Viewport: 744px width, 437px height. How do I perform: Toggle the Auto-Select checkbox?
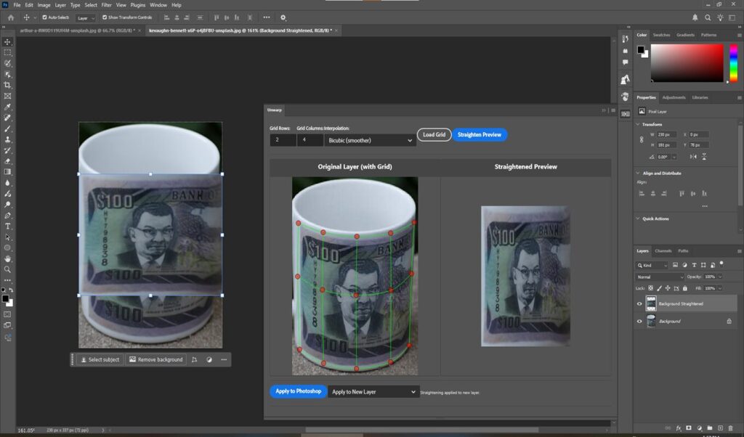[44, 17]
